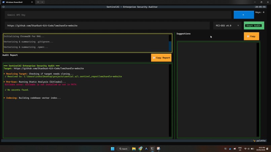Screen dimensions: 271x152
Task: Click the blue plus add-key button
Action: pyautogui.click(x=244, y=15)
